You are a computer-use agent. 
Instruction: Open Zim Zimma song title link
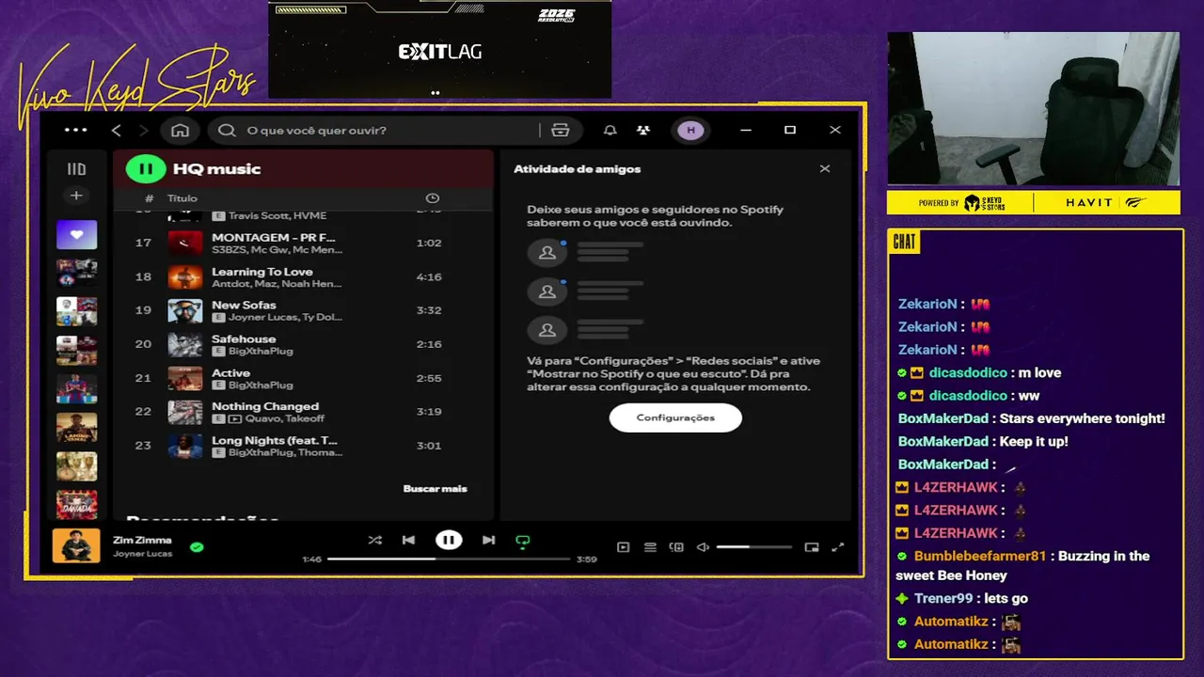[x=142, y=541]
